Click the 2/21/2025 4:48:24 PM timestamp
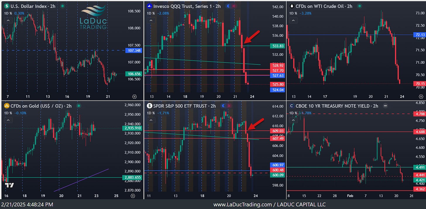This screenshot has width=426, height=209. coord(27,205)
